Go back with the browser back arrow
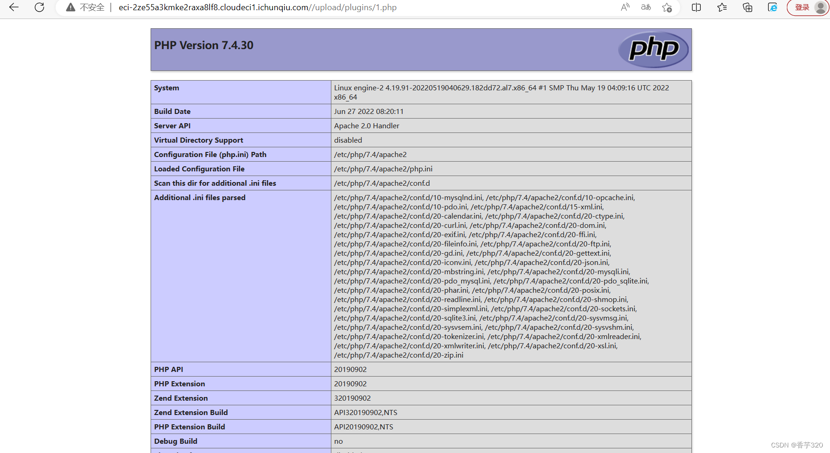Screen dimensions: 830x453 [x=14, y=7]
